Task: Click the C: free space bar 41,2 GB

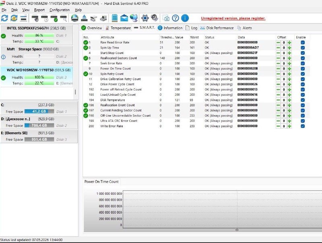Action: (x=39, y=111)
